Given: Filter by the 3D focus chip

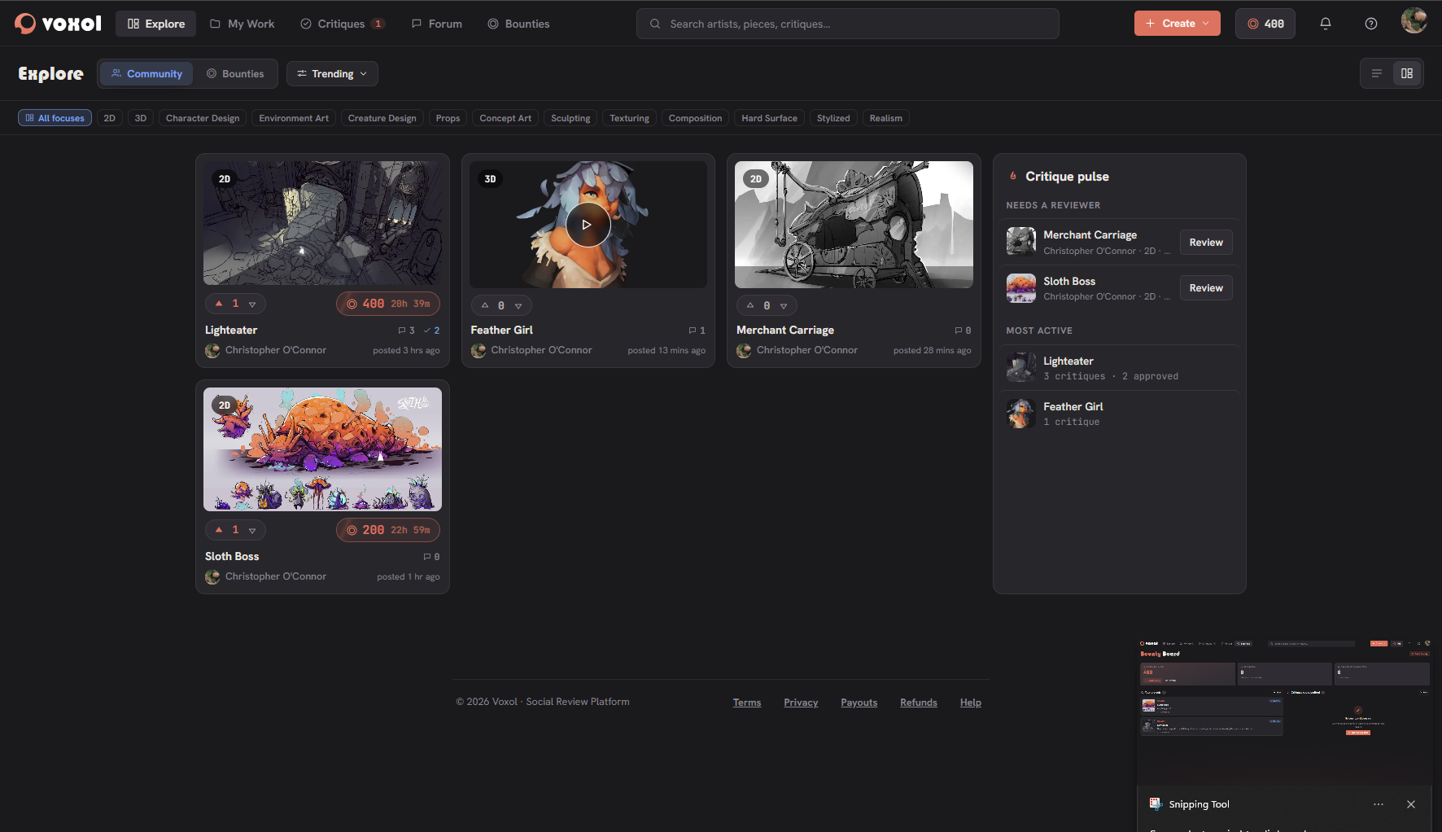Looking at the screenshot, I should point(141,118).
